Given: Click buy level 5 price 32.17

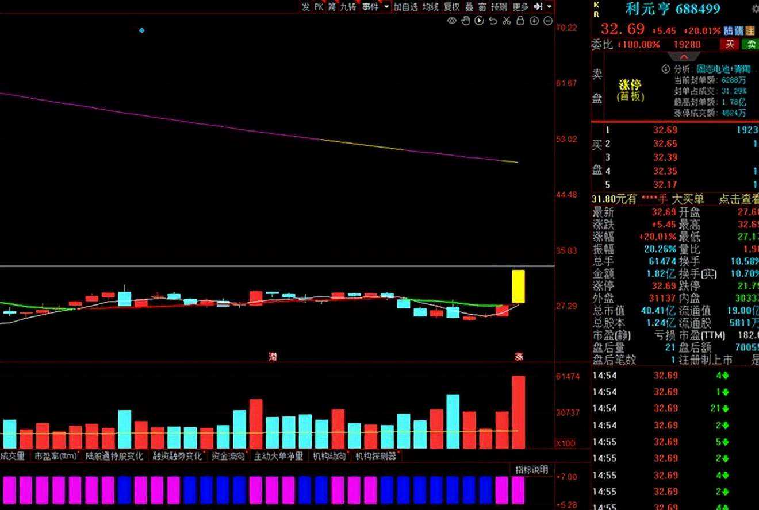Looking at the screenshot, I should [665, 185].
